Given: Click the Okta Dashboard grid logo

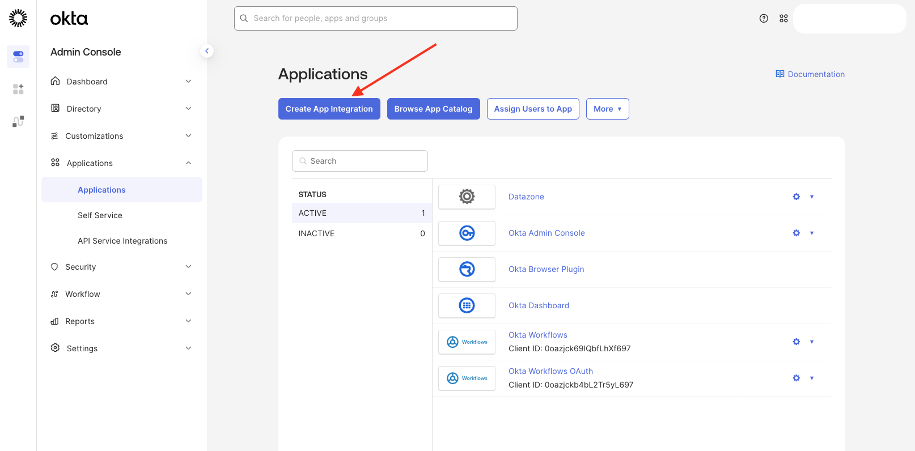Looking at the screenshot, I should pos(467,305).
